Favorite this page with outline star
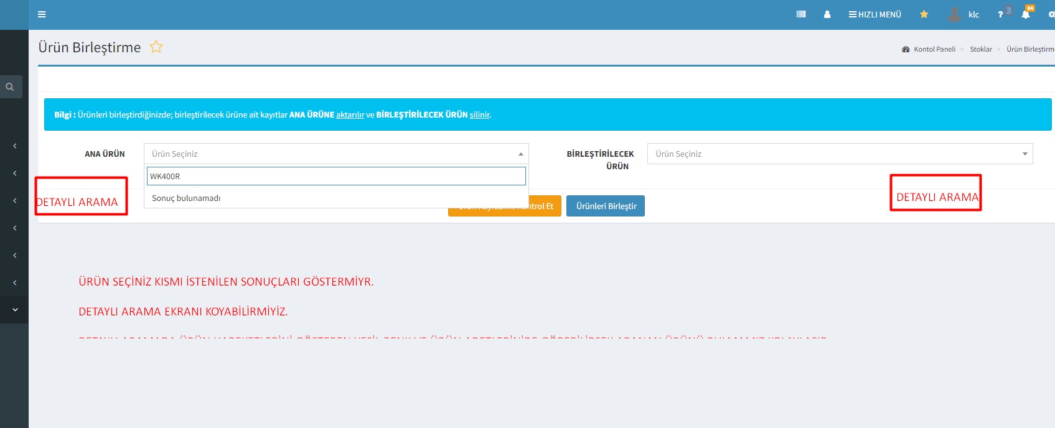 (156, 47)
